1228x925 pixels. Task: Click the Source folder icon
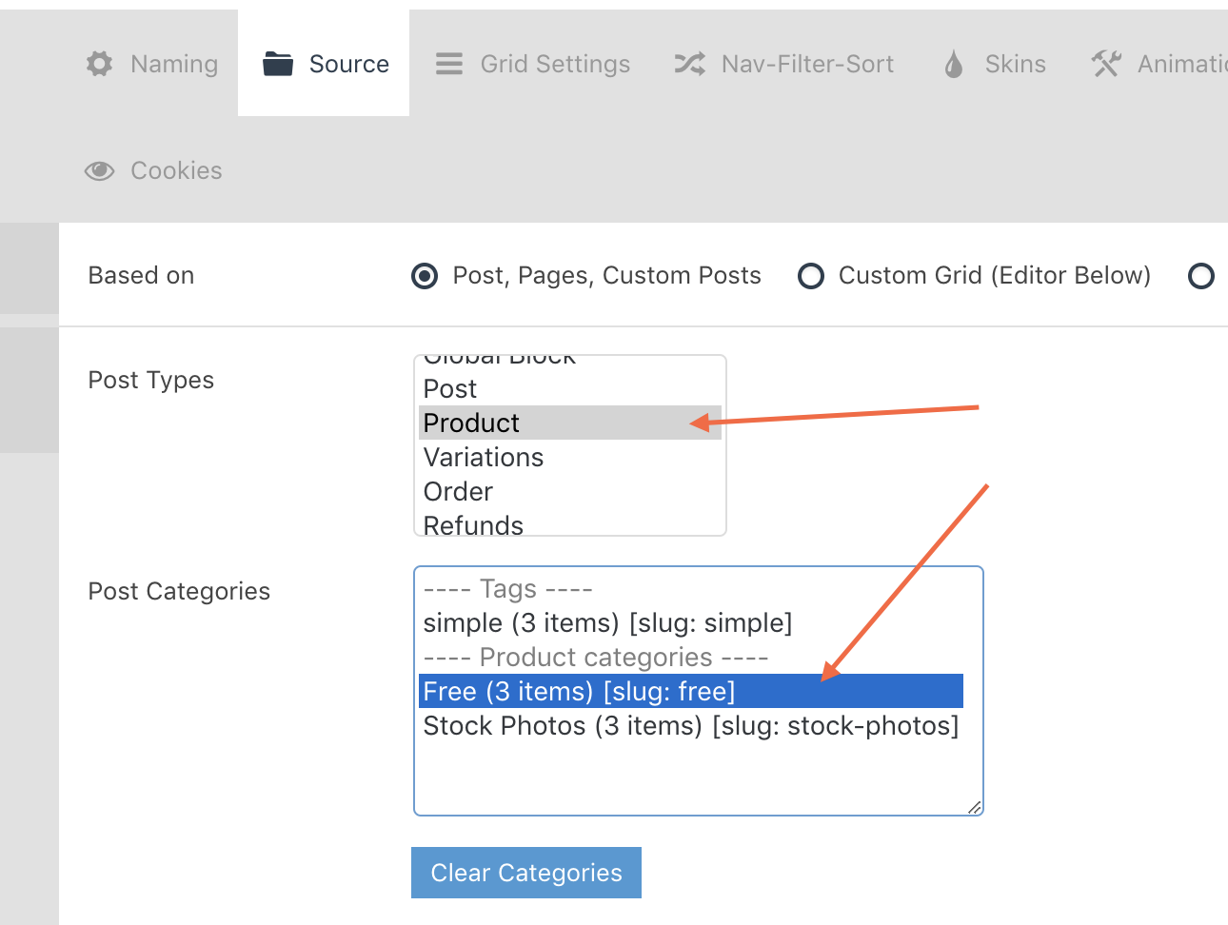tap(277, 64)
